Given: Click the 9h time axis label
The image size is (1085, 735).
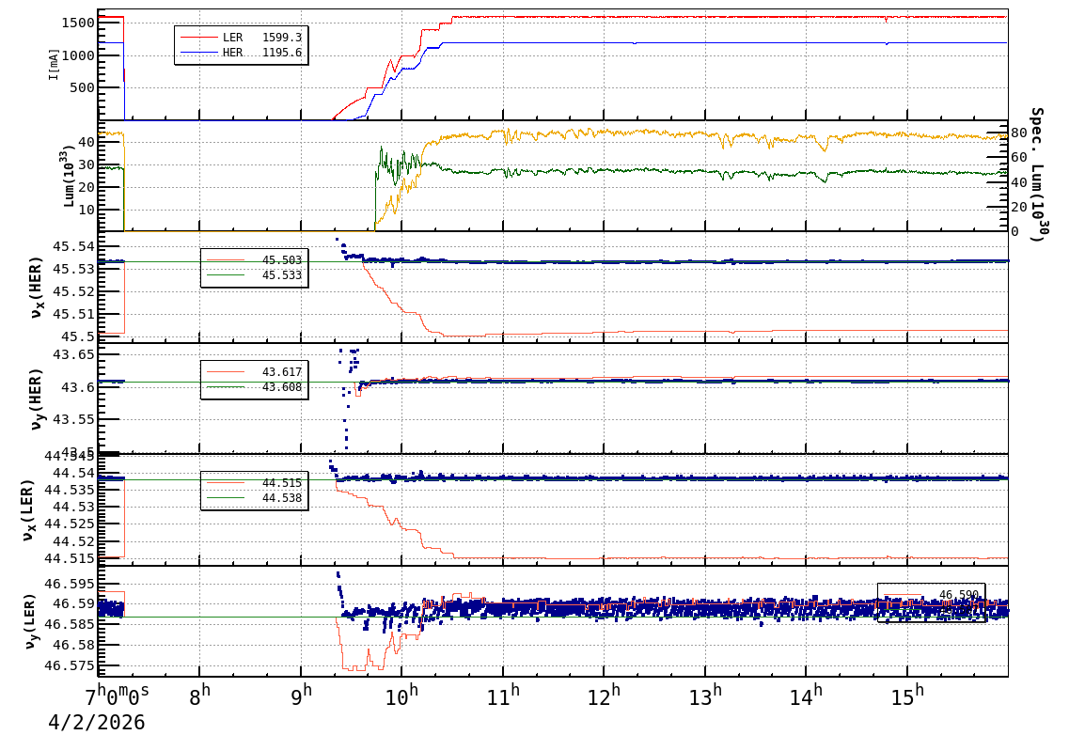Looking at the screenshot, I should (x=301, y=695).
